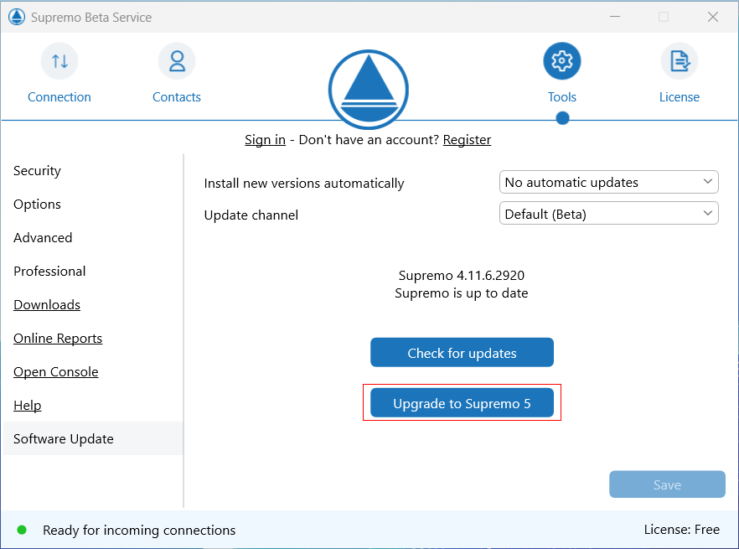Image resolution: width=739 pixels, height=549 pixels.
Task: Select Software Update in sidebar
Action: point(93,438)
